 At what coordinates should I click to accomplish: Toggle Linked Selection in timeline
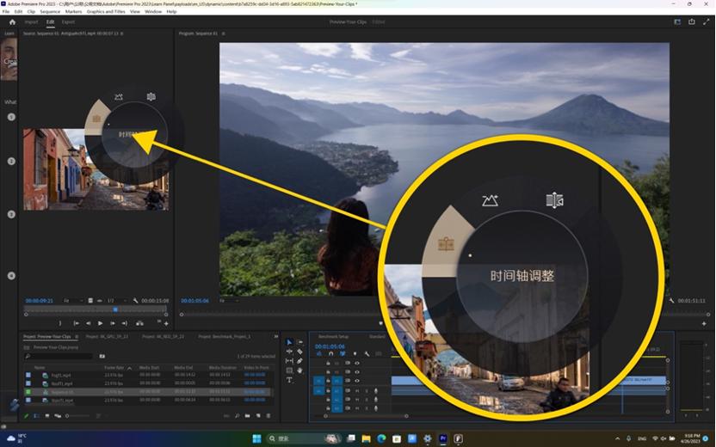coord(343,354)
